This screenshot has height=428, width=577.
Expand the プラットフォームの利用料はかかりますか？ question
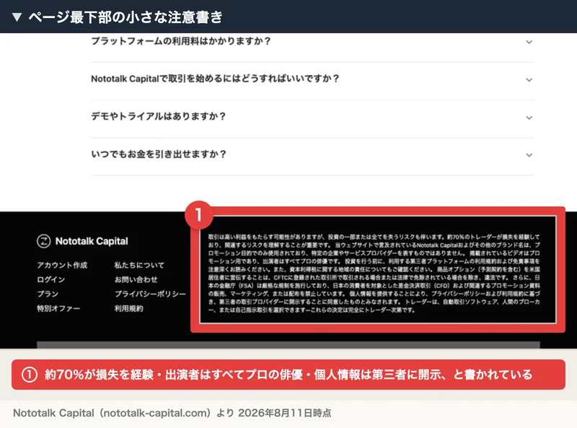(x=312, y=41)
